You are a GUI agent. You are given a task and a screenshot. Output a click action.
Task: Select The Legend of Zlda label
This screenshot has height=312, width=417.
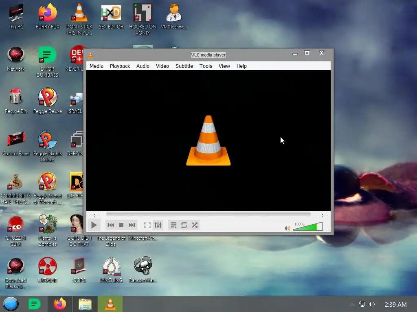click(x=111, y=241)
